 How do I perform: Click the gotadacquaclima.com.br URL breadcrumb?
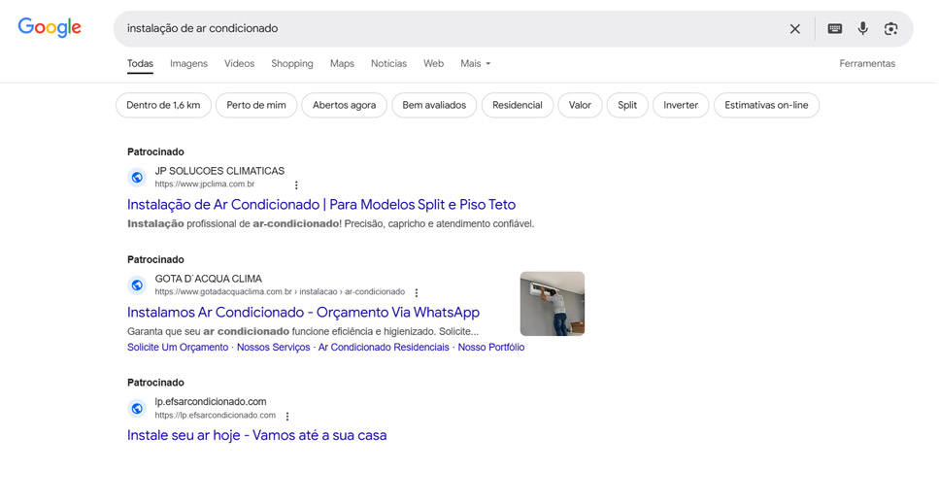point(280,292)
